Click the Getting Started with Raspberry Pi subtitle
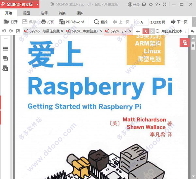This screenshot has height=179, width=196. click(85, 107)
